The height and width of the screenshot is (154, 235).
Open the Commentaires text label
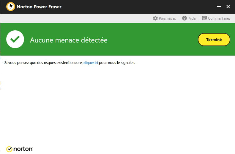coord(219,18)
